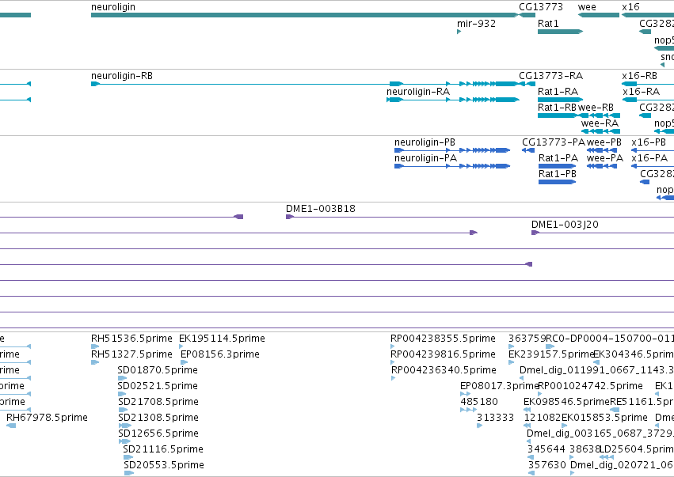Select the CG13773-PA protein label
674x477 pixels.
[554, 142]
